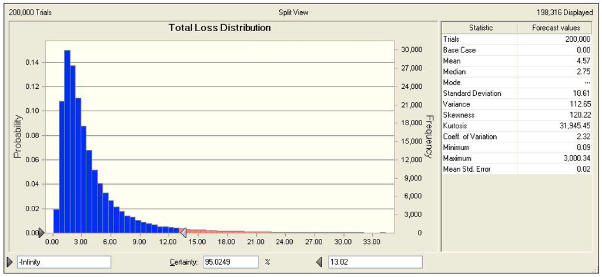This screenshot has width=602, height=277.
Task: Click the Forecast values column header
Action: (x=556, y=28)
